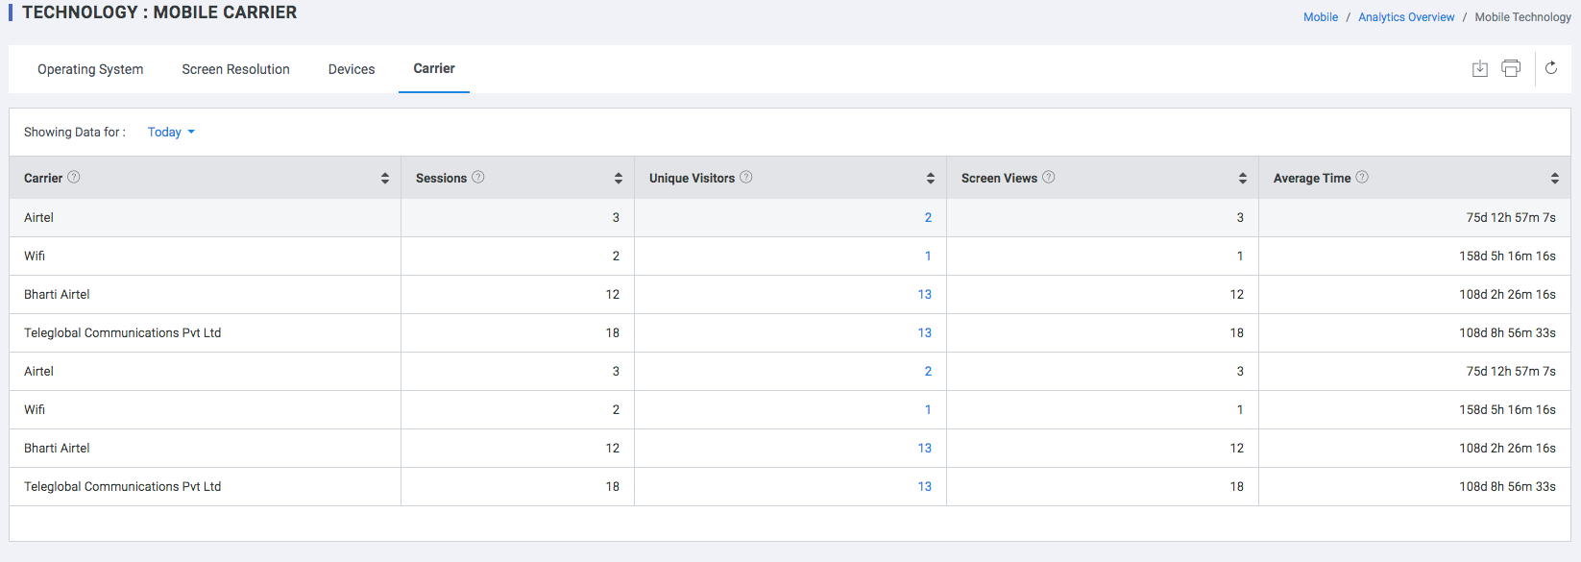Click the print icon

click(x=1511, y=68)
